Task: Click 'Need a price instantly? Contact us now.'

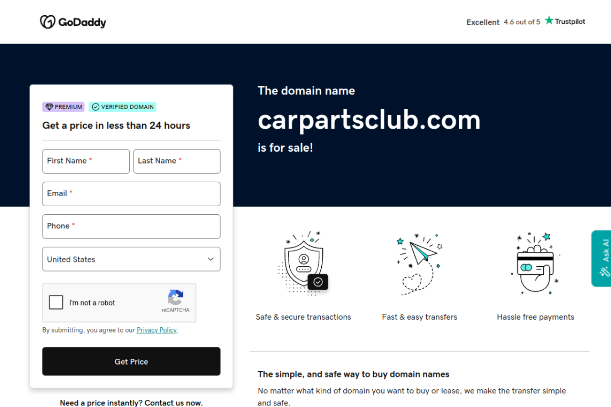Action: (131, 403)
